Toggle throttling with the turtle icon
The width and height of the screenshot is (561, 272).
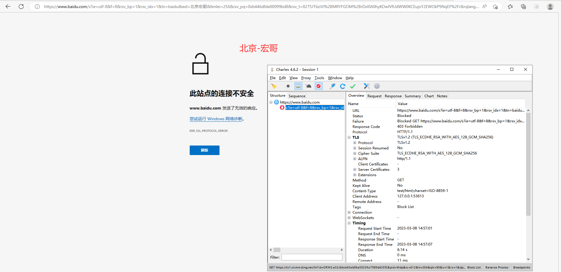point(308,86)
